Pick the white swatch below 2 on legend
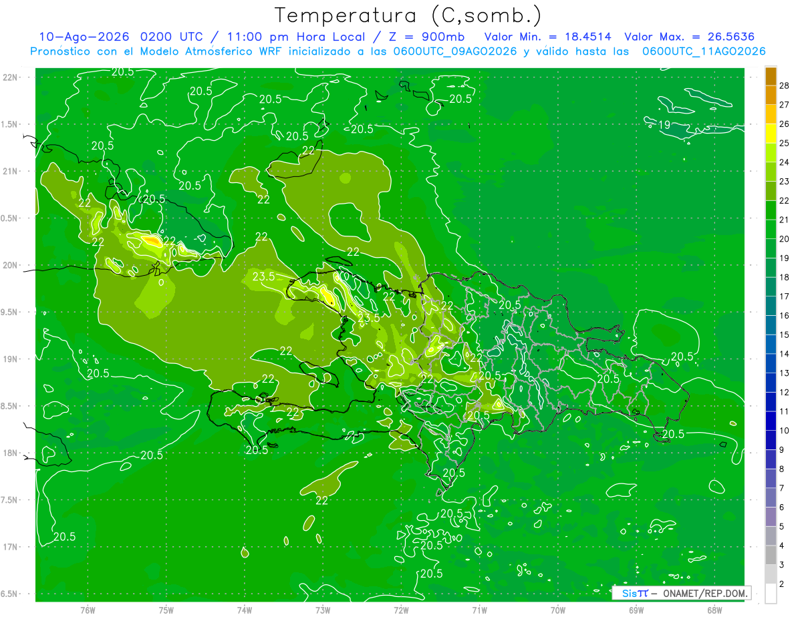802x619 pixels. [x=771, y=594]
